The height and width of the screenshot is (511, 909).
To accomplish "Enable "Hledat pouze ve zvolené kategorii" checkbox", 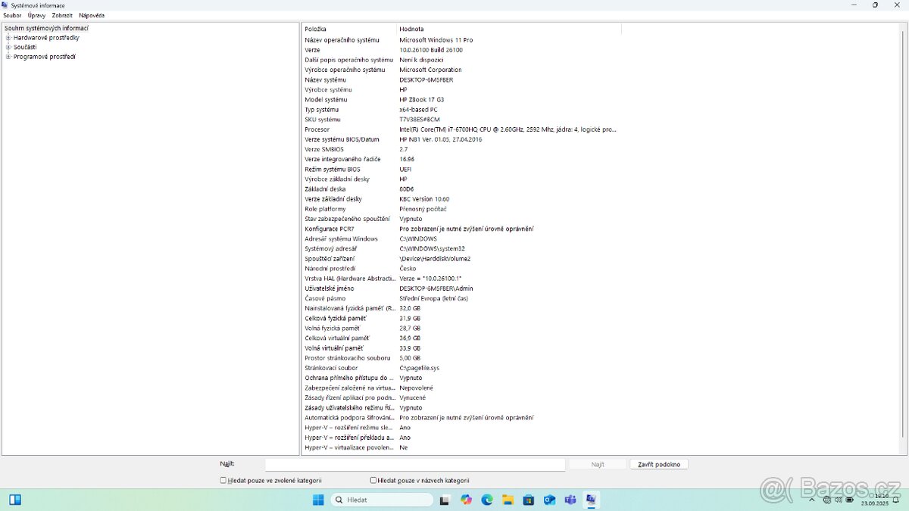I will [223, 480].
